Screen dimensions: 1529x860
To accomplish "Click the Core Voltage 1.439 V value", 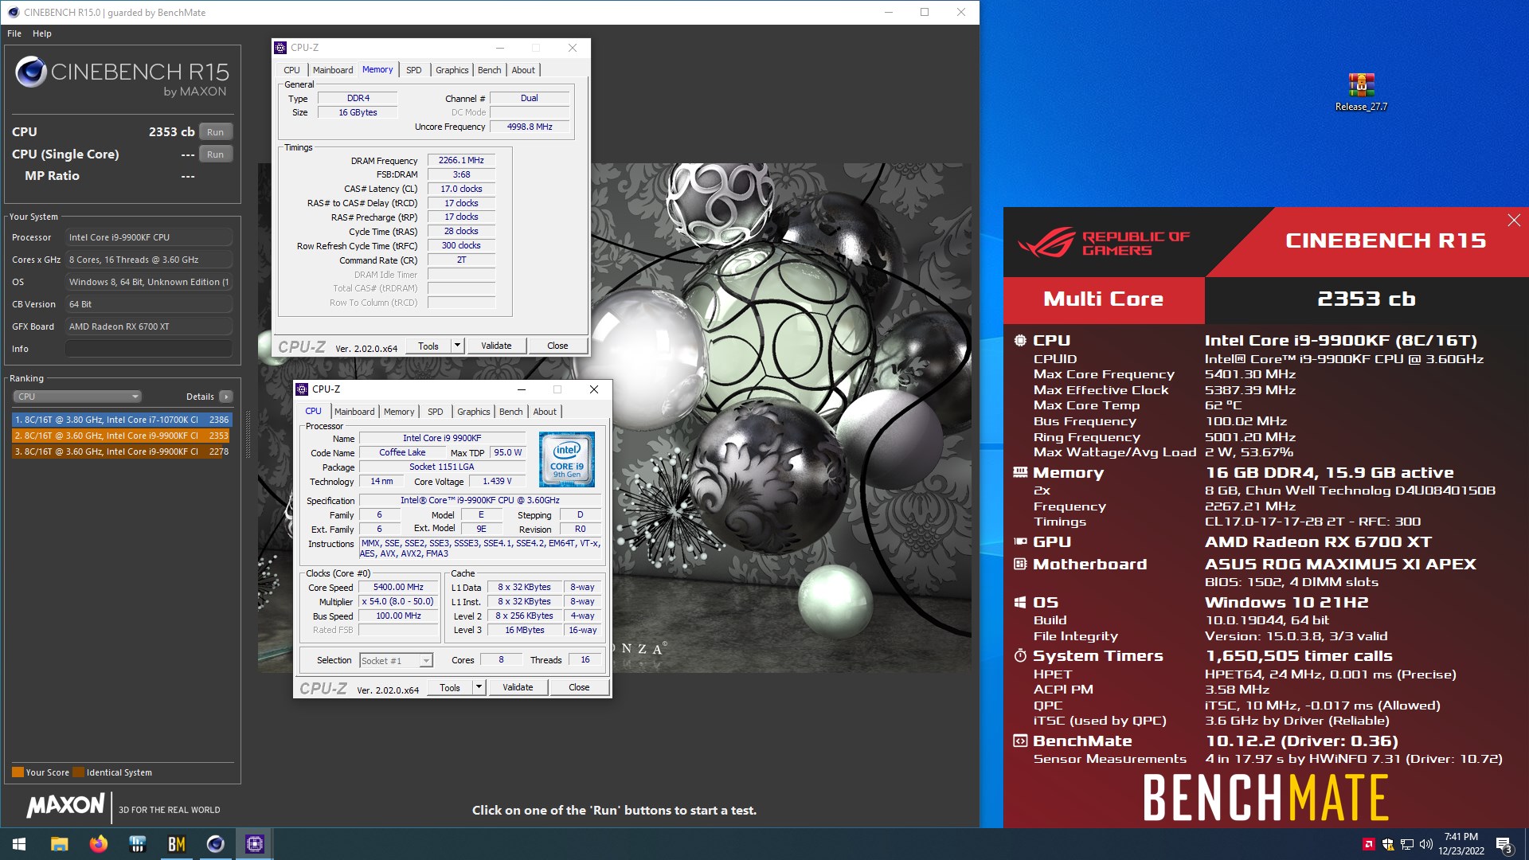I will (497, 481).
